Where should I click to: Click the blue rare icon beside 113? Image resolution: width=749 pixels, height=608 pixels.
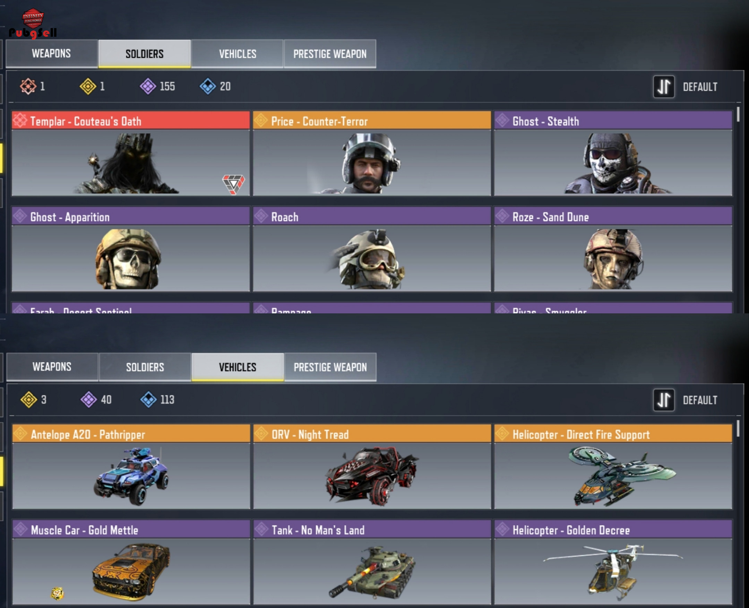tap(148, 400)
